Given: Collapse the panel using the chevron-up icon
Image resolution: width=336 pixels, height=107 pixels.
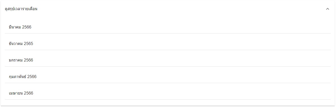Looking at the screenshot, I should pos(327,9).
